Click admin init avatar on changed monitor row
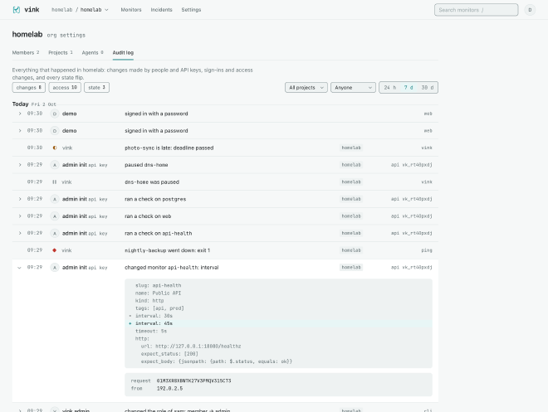The height and width of the screenshot is (412, 548). pos(55,268)
